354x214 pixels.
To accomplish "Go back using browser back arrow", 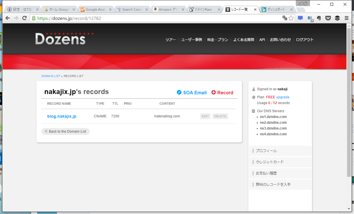I will coord(8,18).
